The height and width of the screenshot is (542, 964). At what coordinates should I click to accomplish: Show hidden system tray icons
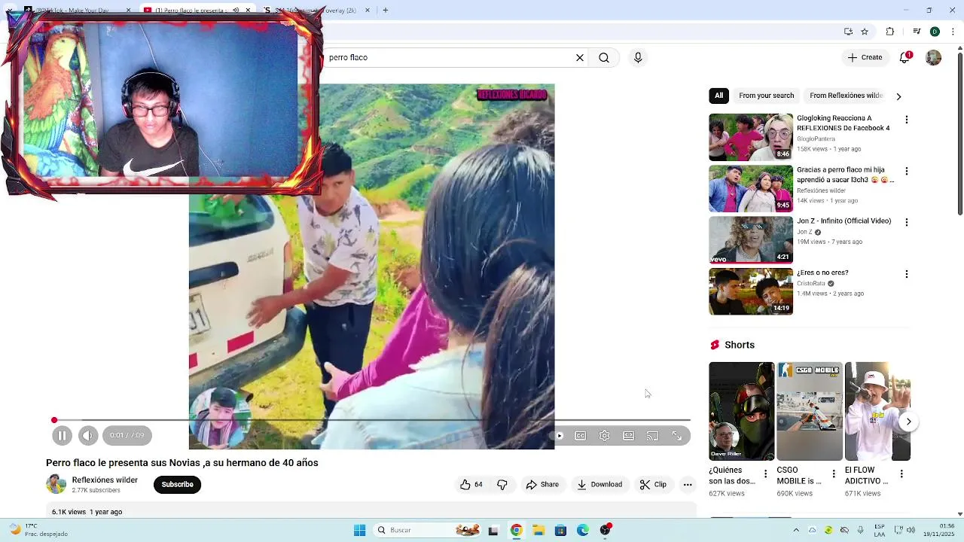(796, 530)
